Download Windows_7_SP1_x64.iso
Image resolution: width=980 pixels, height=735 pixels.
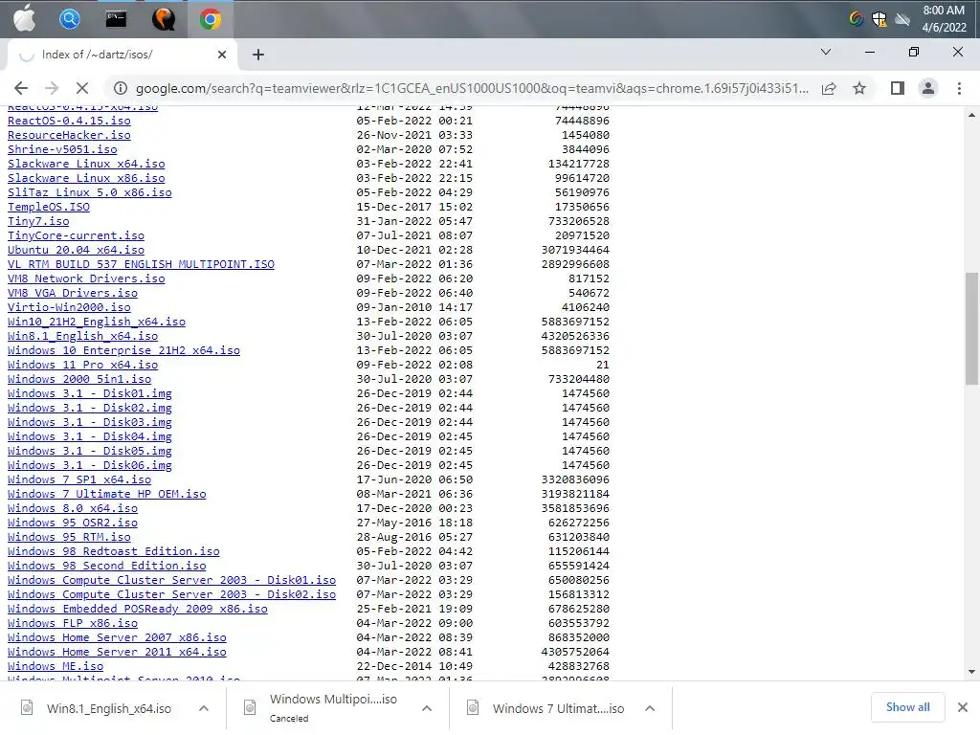(79, 480)
